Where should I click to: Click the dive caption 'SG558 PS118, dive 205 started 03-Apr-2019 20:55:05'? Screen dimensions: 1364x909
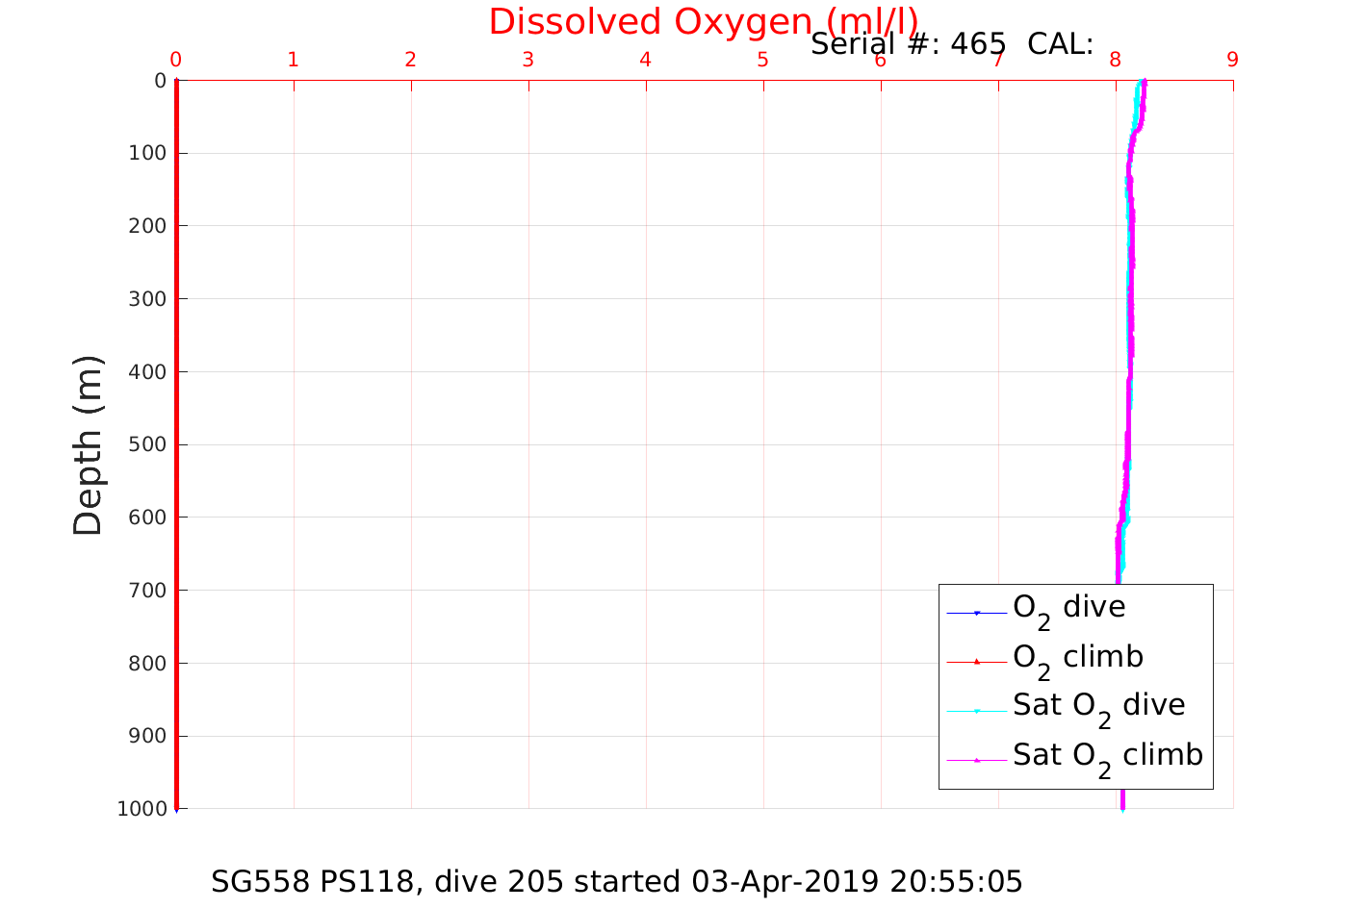(x=617, y=882)
